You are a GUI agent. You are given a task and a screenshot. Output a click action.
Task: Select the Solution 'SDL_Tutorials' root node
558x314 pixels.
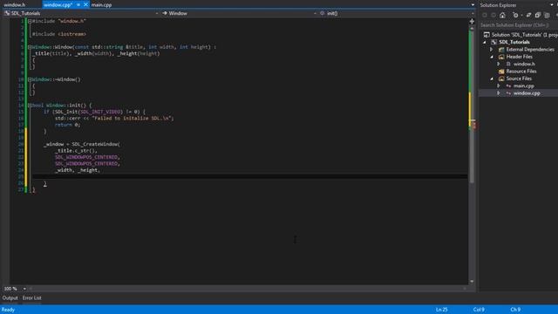point(524,35)
